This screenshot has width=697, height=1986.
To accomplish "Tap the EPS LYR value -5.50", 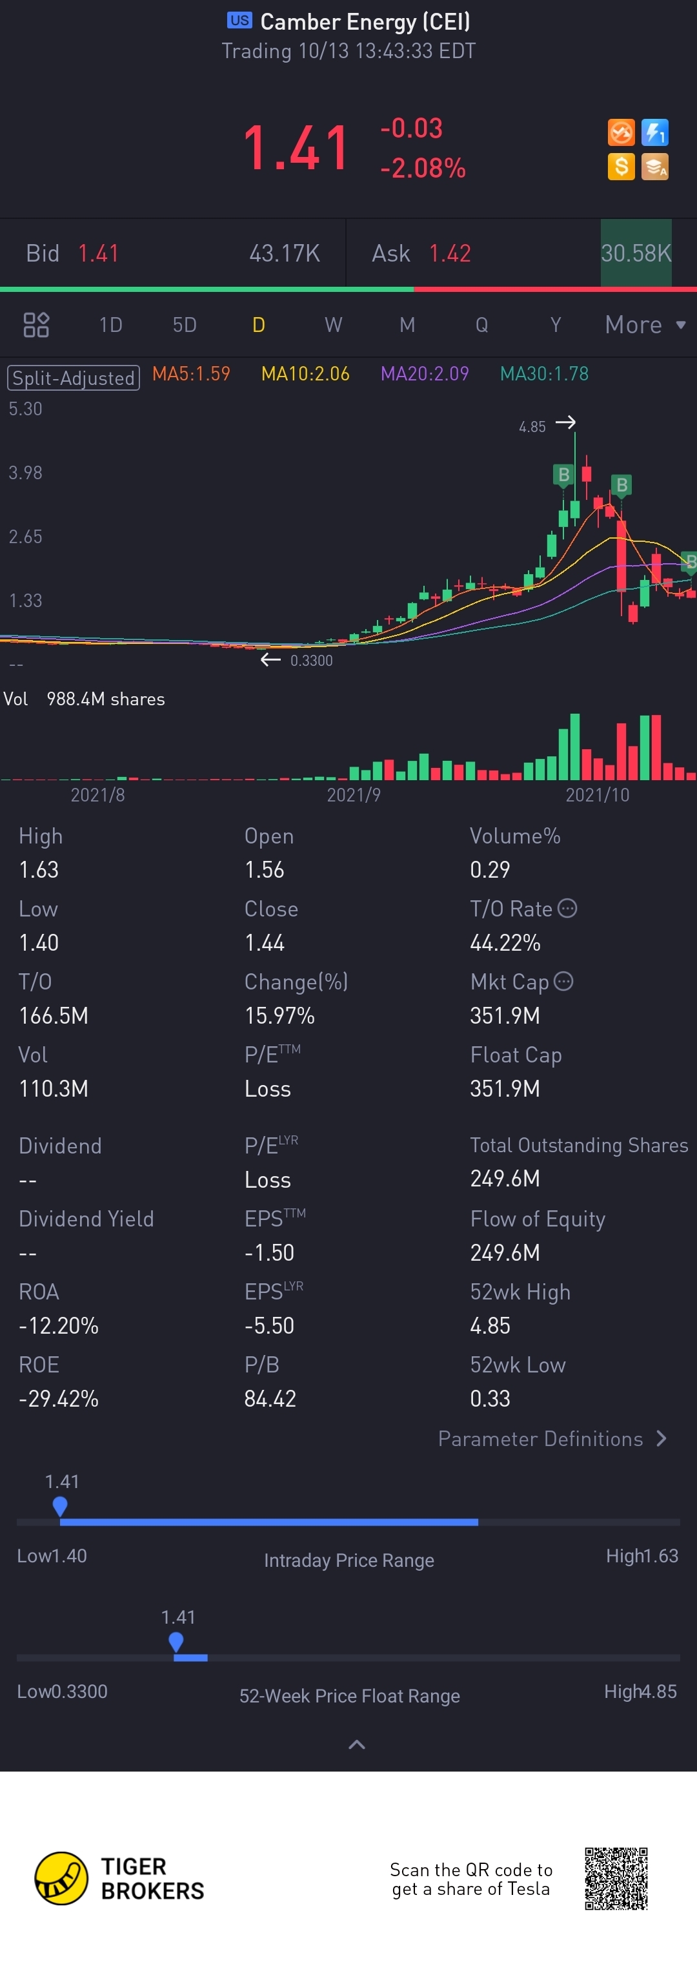I will coord(270,1326).
